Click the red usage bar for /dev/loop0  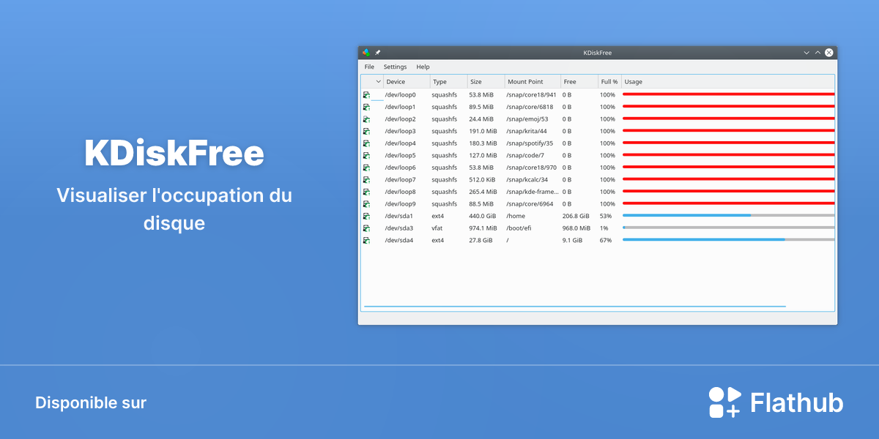pos(729,94)
